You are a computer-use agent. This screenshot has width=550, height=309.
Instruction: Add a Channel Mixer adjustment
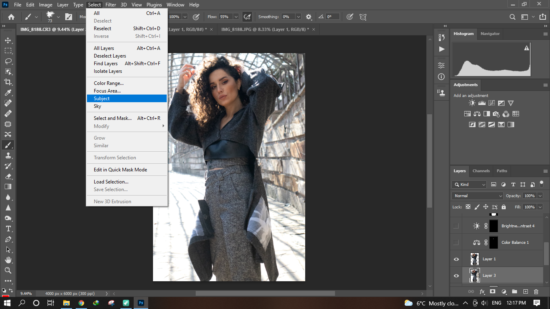tap(506, 114)
